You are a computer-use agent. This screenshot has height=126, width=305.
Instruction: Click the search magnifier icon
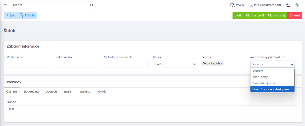tap(91, 5)
